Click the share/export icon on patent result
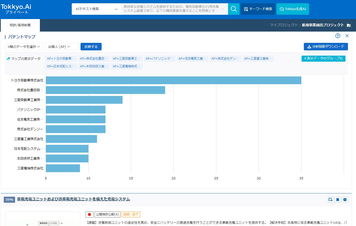 pyautogui.click(x=330, y=200)
